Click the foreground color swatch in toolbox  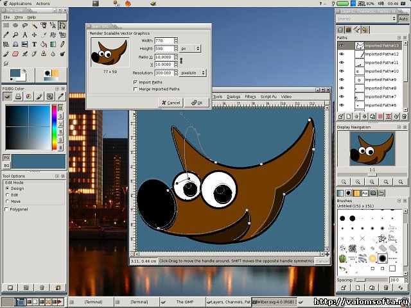point(15,73)
